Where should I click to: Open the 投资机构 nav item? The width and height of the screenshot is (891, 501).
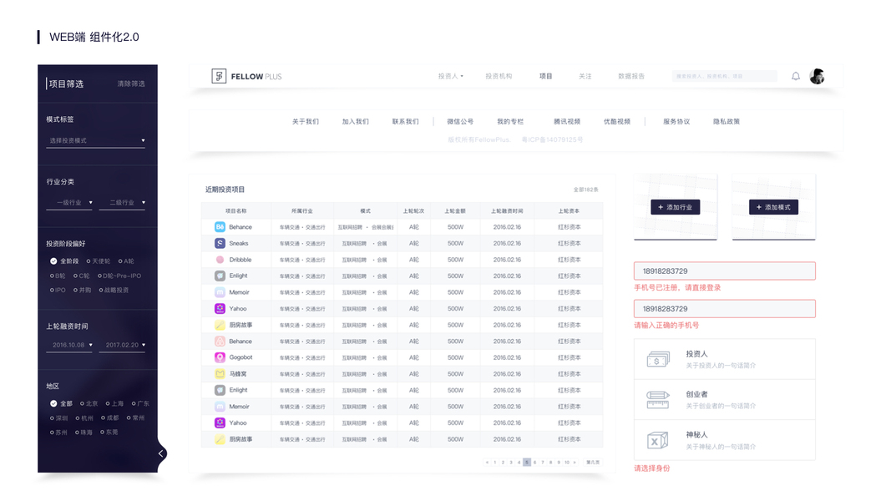[x=499, y=76]
